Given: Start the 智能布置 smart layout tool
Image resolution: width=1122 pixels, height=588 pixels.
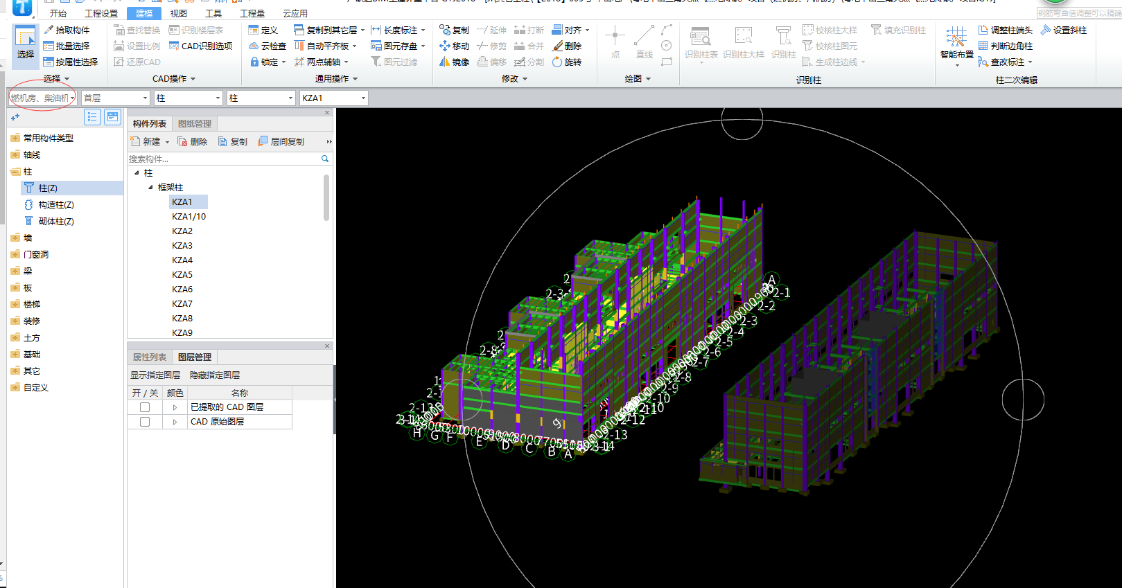Looking at the screenshot, I should point(957,46).
